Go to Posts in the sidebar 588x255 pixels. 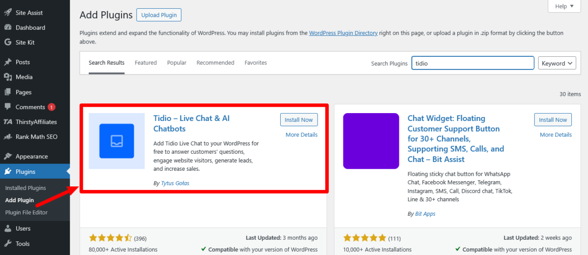click(23, 62)
